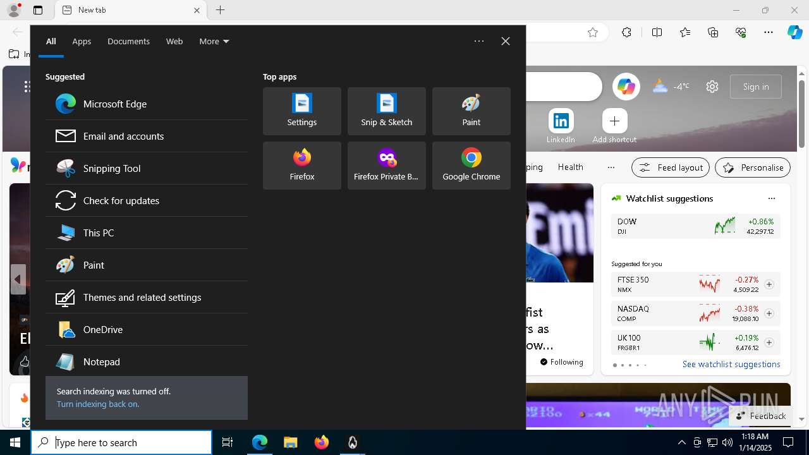Image resolution: width=809 pixels, height=455 pixels.
Task: Open This PC from suggestions
Action: click(x=147, y=233)
